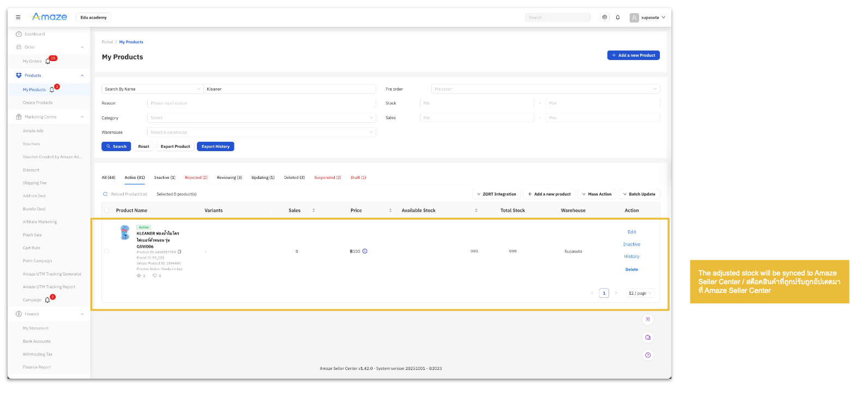Switch to the Suspended (2) tab
This screenshot has height=395, width=860.
click(328, 178)
